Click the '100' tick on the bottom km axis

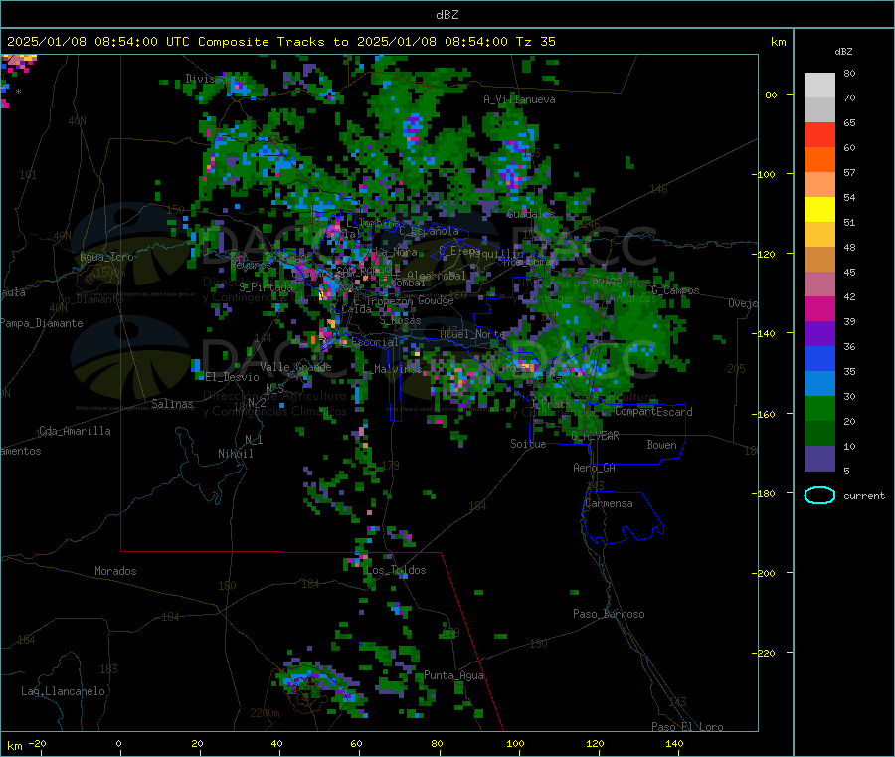(515, 744)
